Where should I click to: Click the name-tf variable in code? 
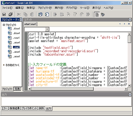(x=42, y=68)
